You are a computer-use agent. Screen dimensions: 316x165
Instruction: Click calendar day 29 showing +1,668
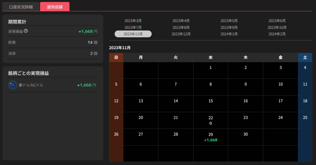(210, 137)
